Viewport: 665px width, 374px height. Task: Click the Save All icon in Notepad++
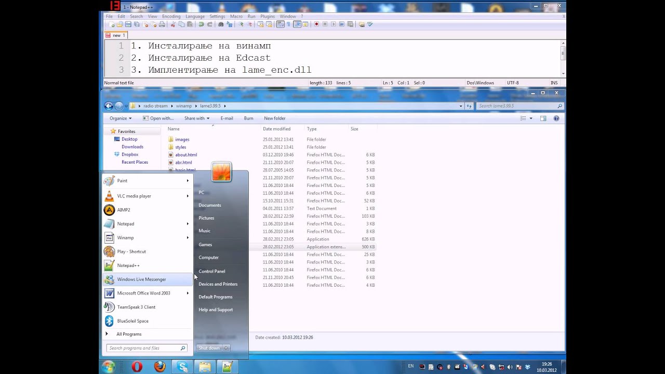coord(137,24)
